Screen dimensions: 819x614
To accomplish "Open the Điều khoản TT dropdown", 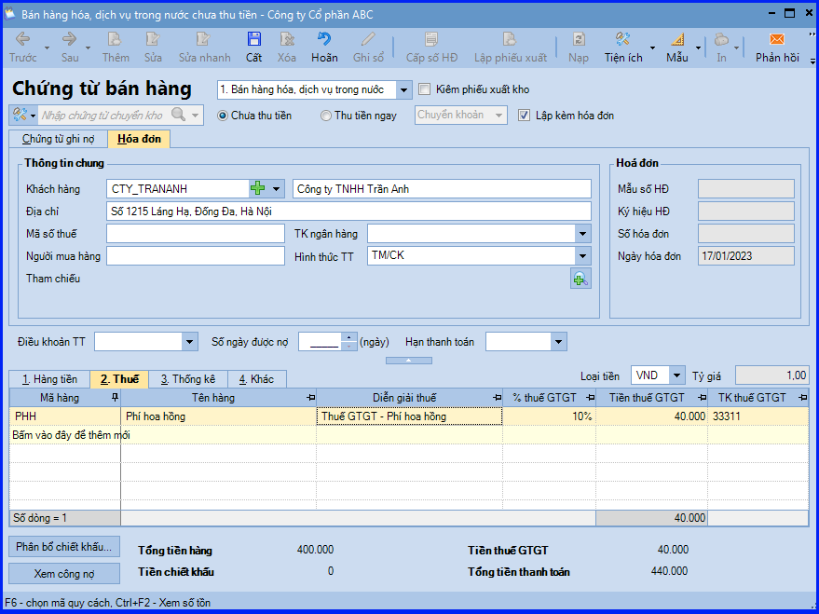I will pos(189,342).
